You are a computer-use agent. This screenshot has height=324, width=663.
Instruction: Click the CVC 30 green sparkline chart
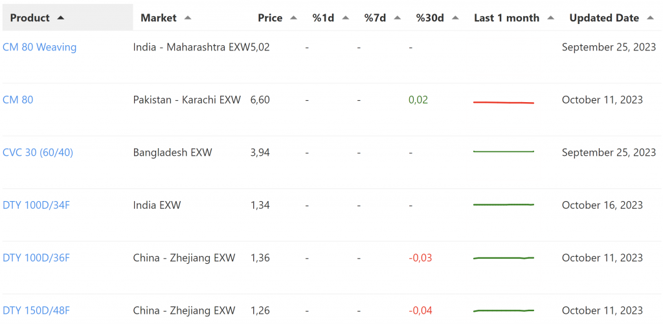[504, 151]
